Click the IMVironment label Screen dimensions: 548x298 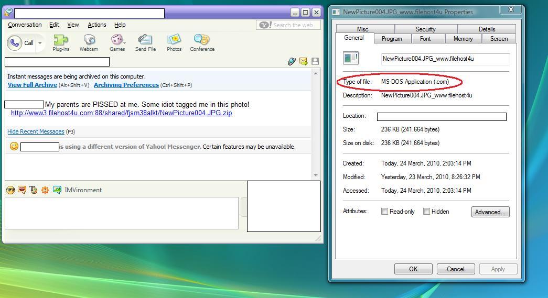click(83, 190)
